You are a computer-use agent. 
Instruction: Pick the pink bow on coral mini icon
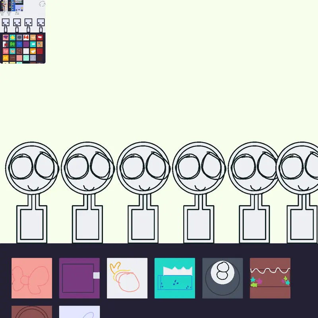pos(6,51)
